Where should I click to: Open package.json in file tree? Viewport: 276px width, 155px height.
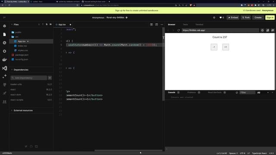click(x=22, y=55)
